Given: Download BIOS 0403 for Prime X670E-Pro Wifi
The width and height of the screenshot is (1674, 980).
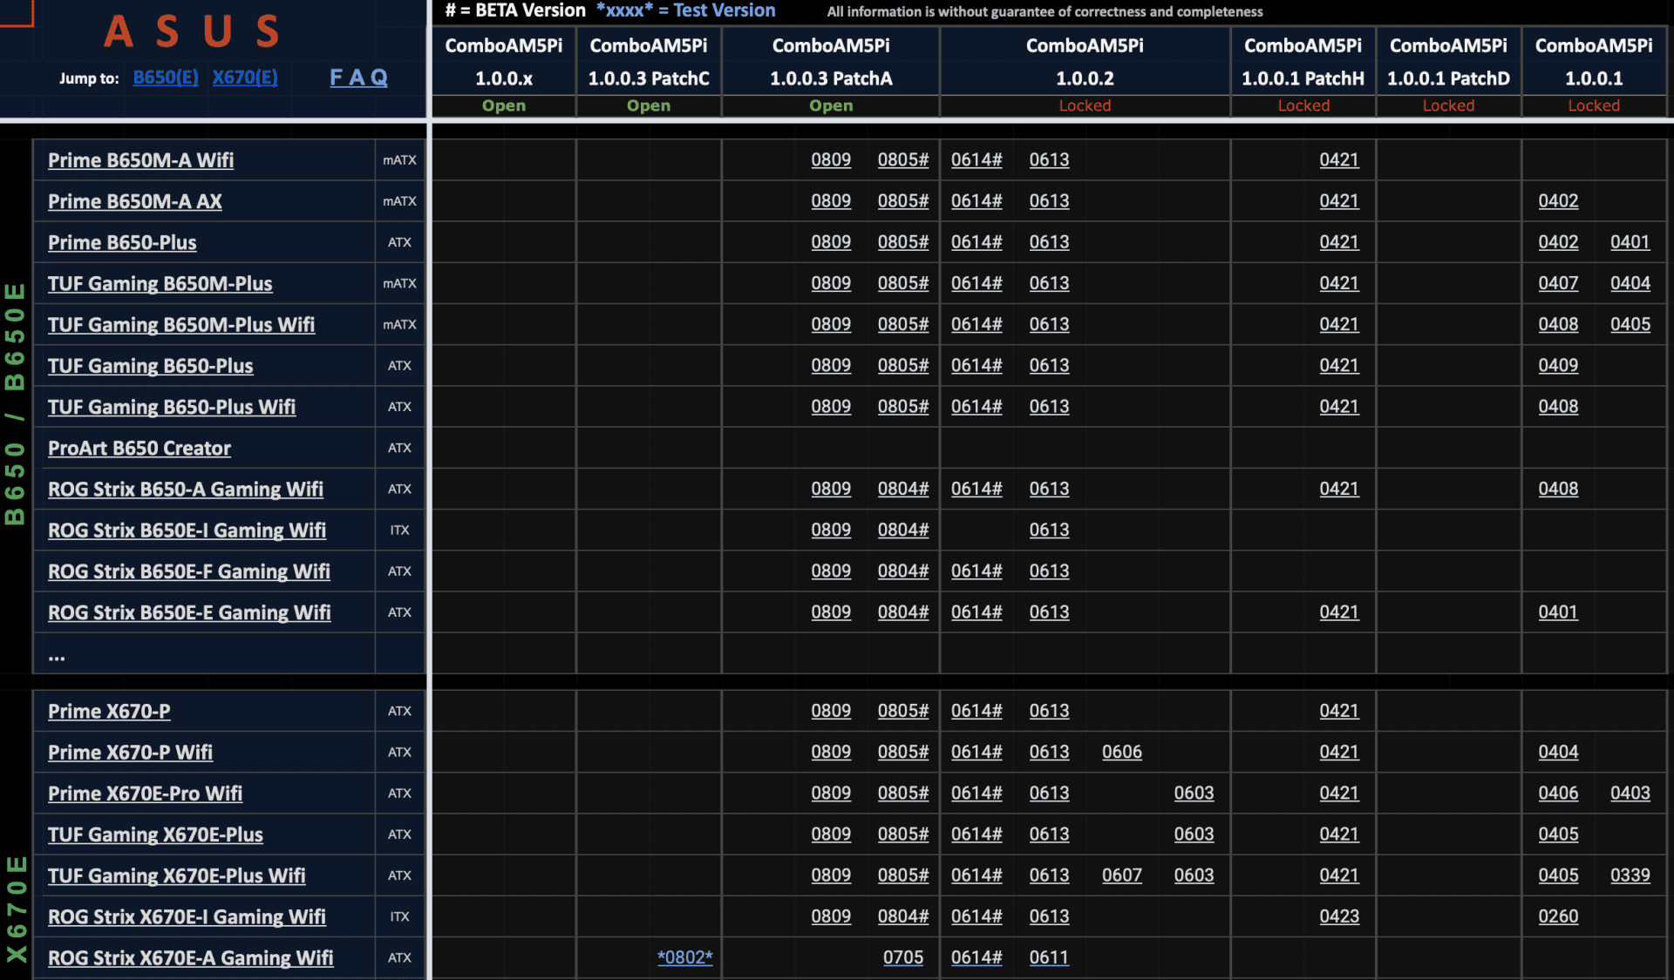Looking at the screenshot, I should tap(1630, 793).
